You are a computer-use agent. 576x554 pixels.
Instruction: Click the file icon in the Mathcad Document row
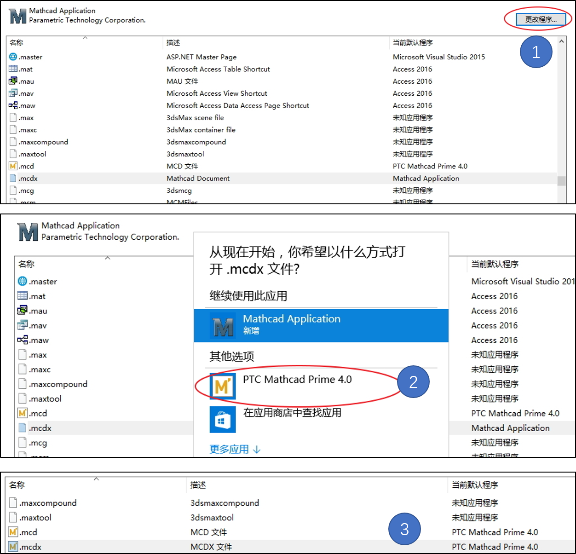(x=13, y=178)
